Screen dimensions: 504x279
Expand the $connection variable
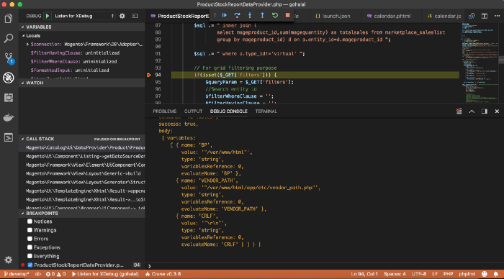pyautogui.click(x=27, y=45)
